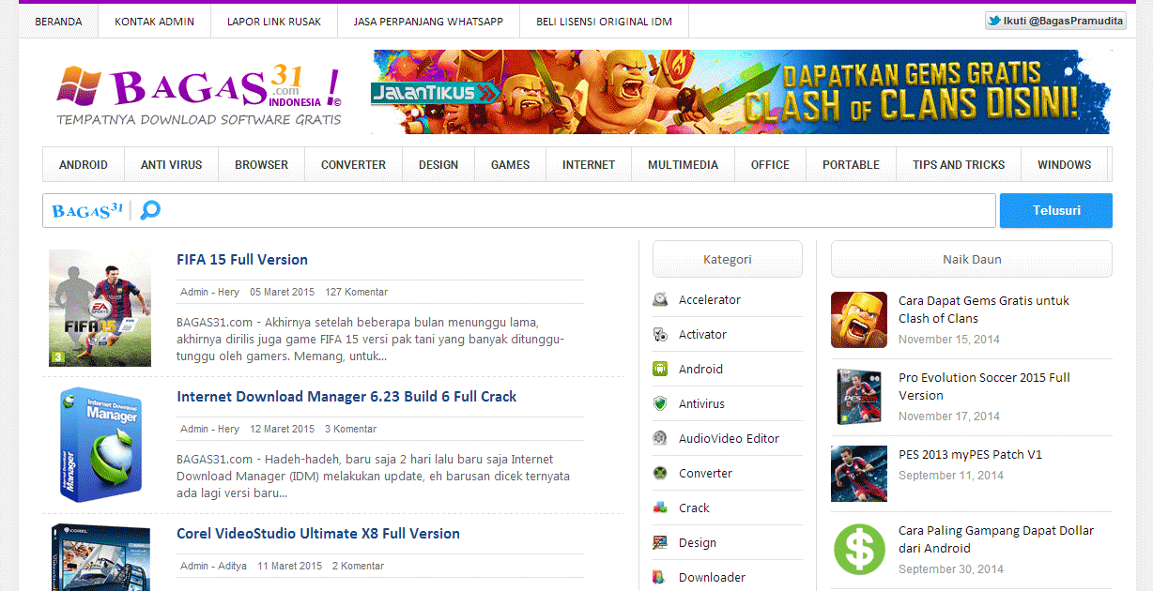Open Clash of Clans barbarian thumbnail

tap(859, 320)
